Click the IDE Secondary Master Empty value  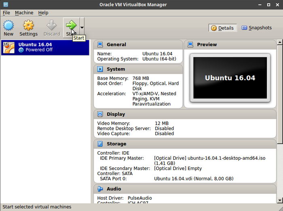click(x=178, y=168)
